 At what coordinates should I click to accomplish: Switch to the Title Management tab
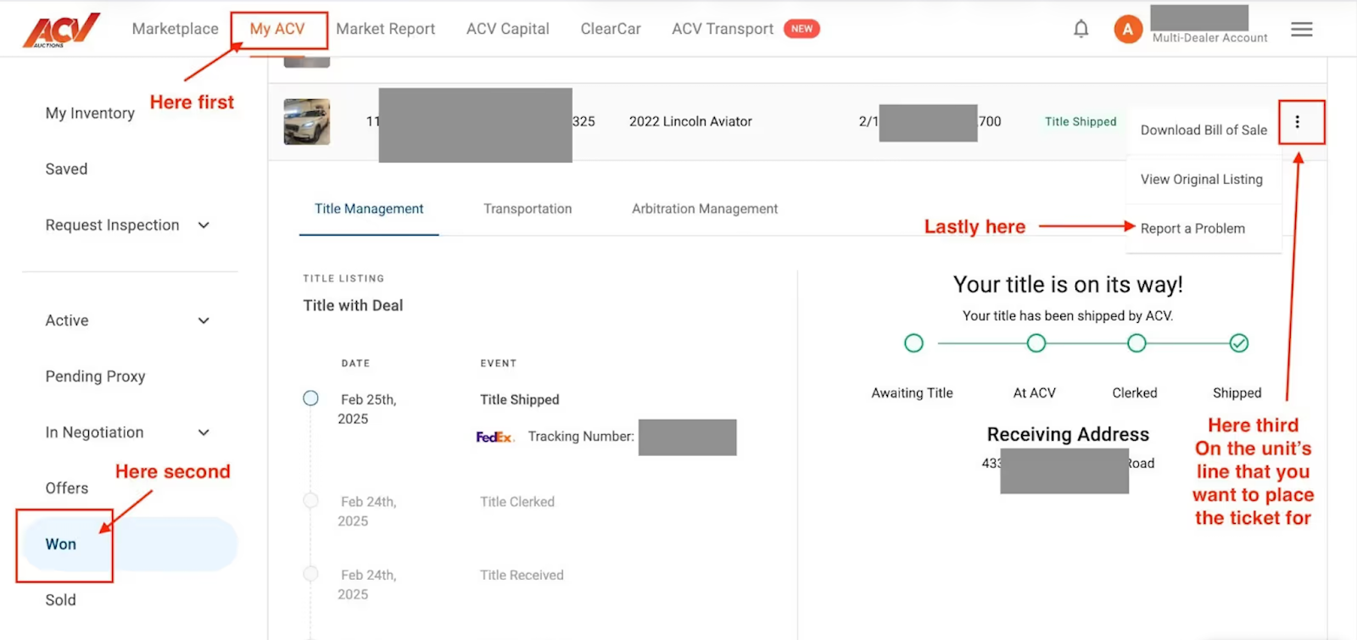(x=369, y=209)
